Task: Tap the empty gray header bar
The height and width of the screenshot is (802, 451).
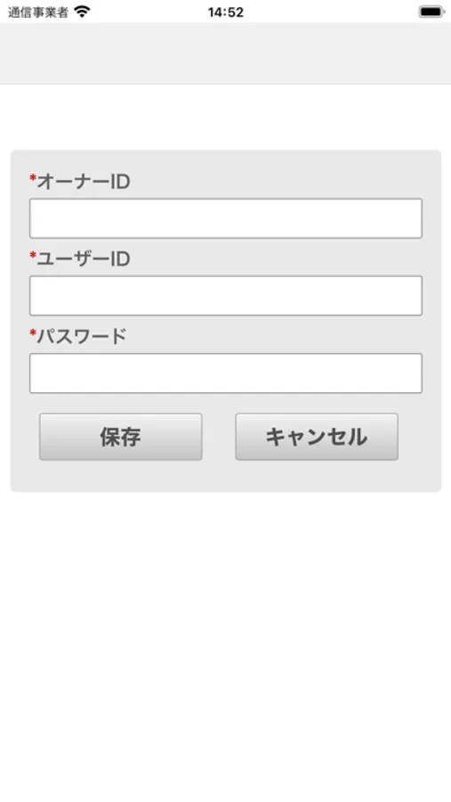Action: point(225,53)
